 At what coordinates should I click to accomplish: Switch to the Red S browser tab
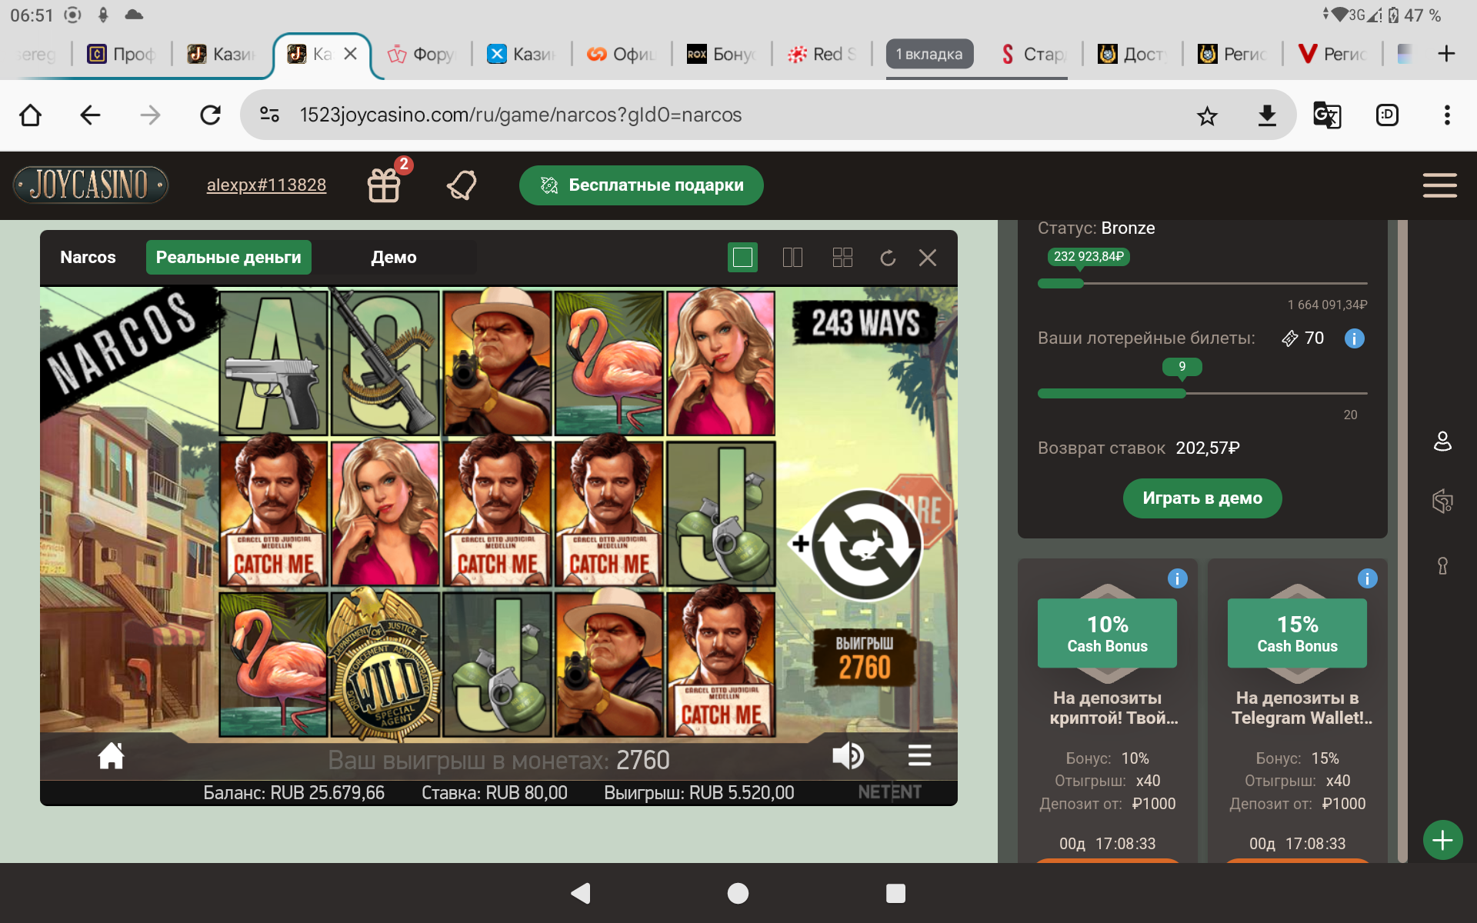click(822, 54)
